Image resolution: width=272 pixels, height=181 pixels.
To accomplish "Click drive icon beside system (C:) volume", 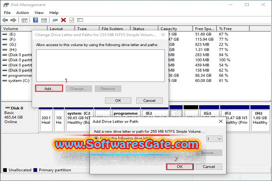I will coord(5,81).
